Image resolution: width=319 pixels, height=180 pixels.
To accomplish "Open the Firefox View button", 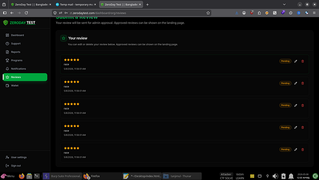I will tap(4, 4).
